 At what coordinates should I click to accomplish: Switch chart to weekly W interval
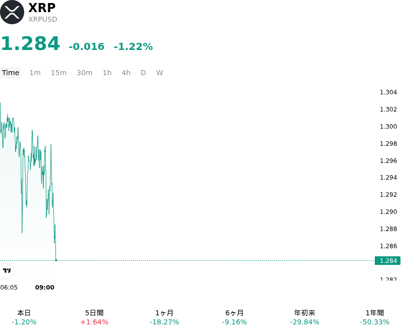click(x=160, y=73)
